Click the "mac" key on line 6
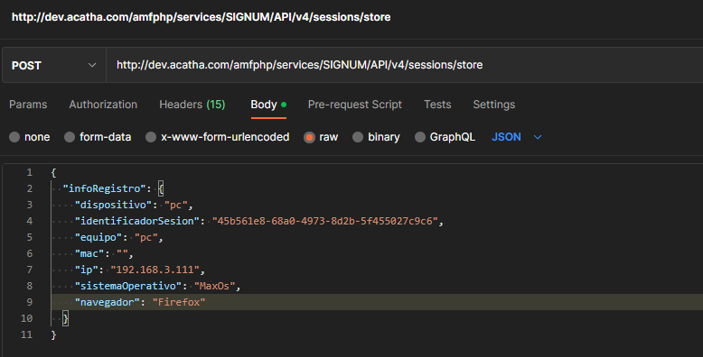 [x=89, y=253]
